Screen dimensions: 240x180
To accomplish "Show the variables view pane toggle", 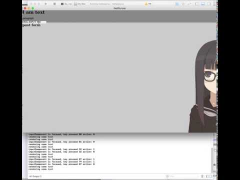I will pyautogui.click(x=207, y=176).
